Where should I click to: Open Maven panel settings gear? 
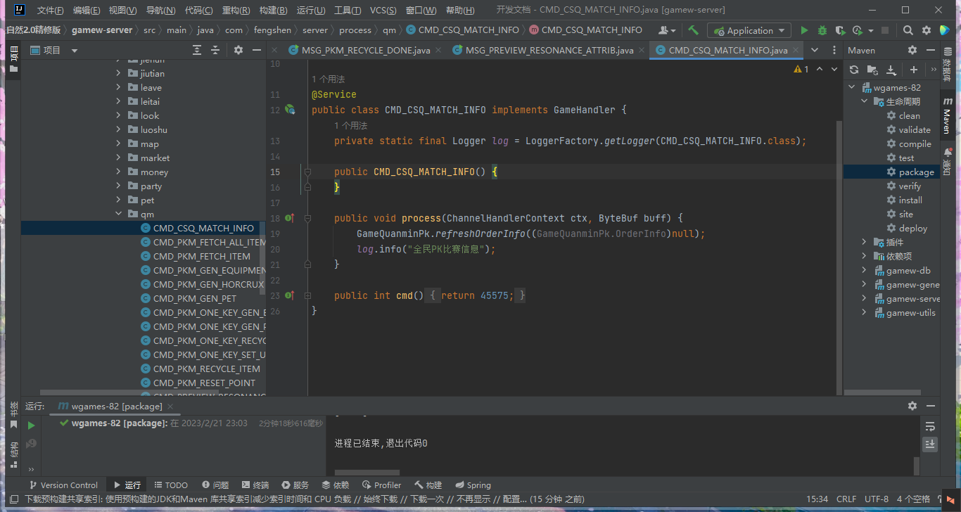click(912, 50)
